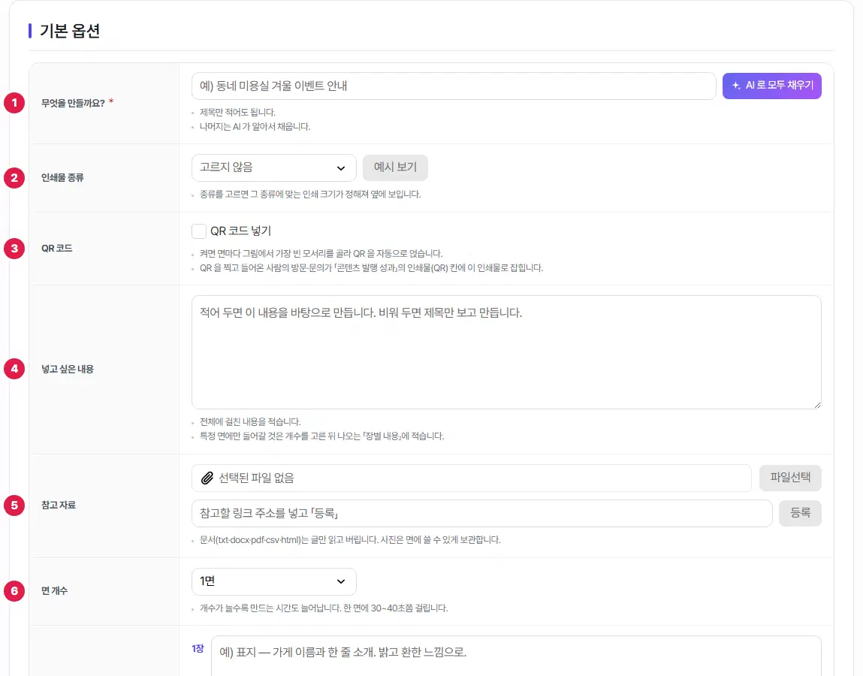
Task: Click the red number 5 step badge
Action: click(14, 505)
